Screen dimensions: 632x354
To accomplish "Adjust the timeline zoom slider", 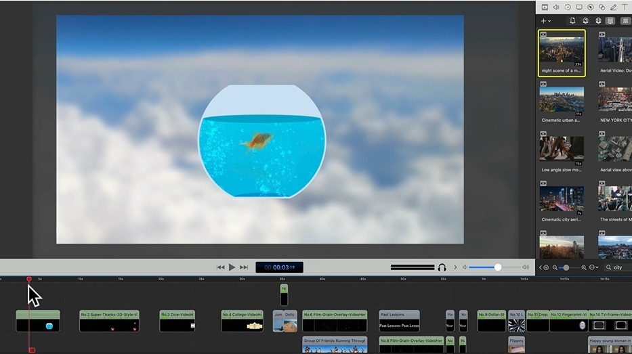I will (x=569, y=267).
